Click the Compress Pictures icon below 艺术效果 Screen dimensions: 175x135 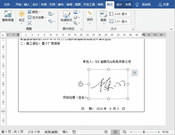29,23
